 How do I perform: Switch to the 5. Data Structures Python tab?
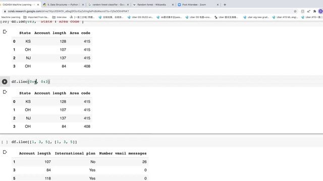63,5
